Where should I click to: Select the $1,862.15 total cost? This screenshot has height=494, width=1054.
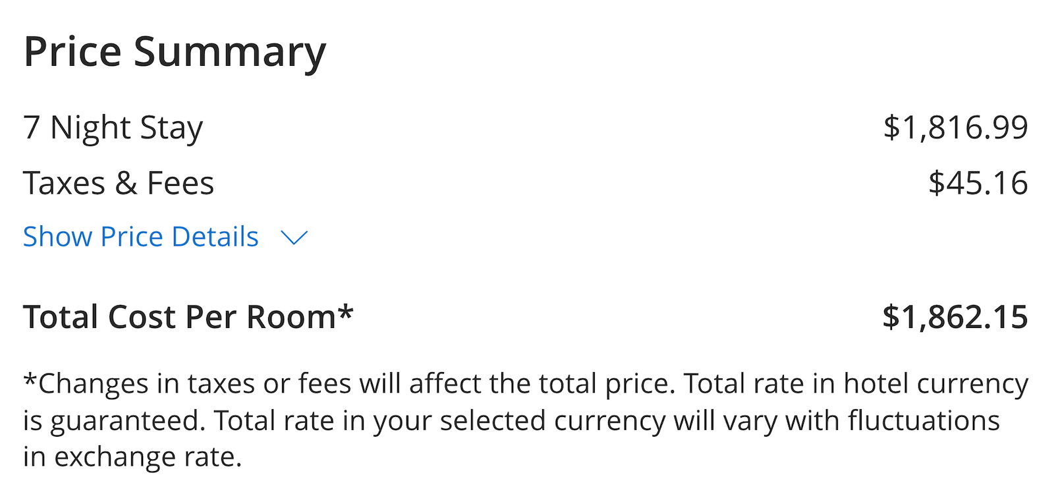coord(956,316)
